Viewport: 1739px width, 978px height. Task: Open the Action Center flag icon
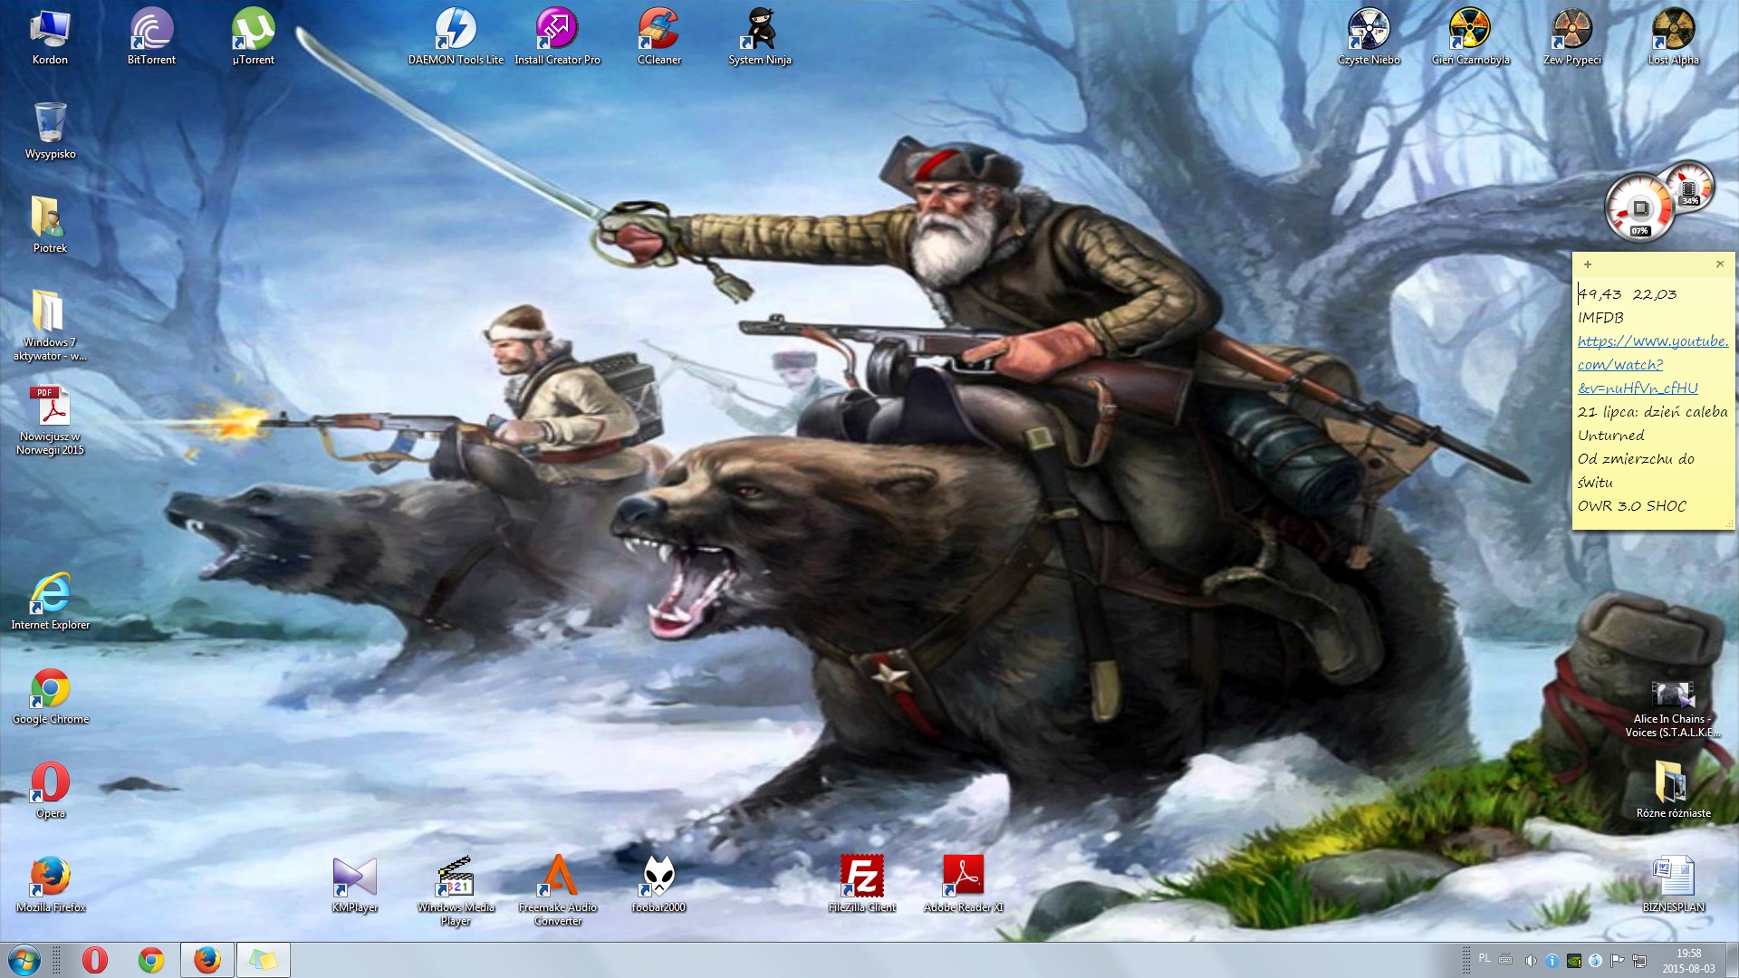[x=1617, y=960]
